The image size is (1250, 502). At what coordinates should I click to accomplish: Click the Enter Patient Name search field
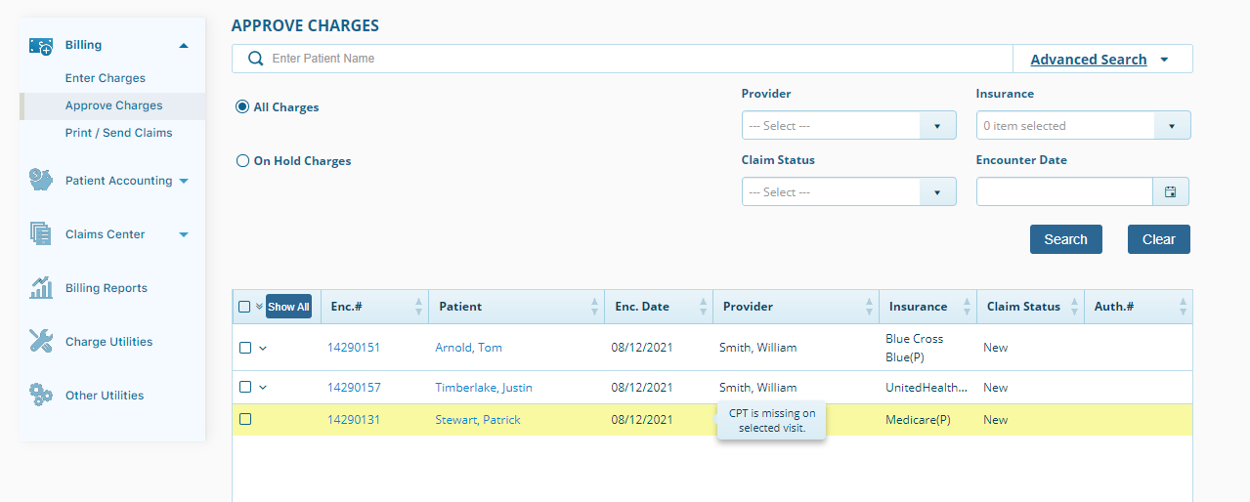point(640,59)
